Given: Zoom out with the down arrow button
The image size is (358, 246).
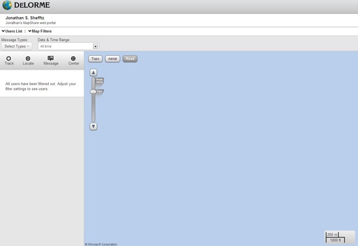Looking at the screenshot, I should point(93,126).
